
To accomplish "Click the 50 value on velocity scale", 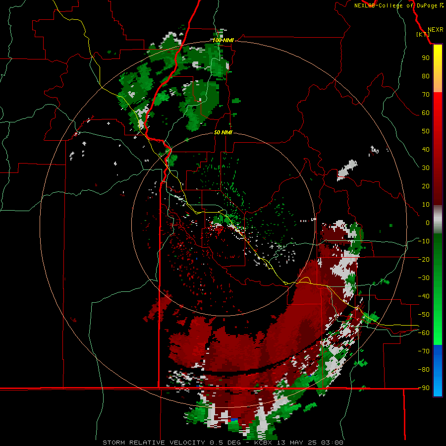I will [426, 131].
